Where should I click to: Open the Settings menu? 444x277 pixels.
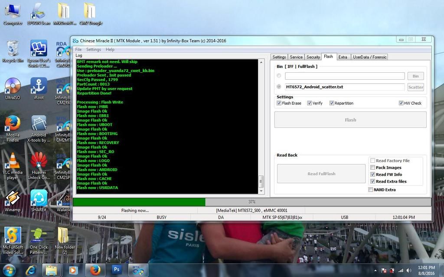[93, 49]
